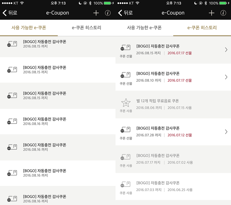Image resolution: width=231 pixels, height=205 pixels.
Task: Tap card icon of coupon used 2016.06.25
Action: pyautogui.click(x=126, y=184)
